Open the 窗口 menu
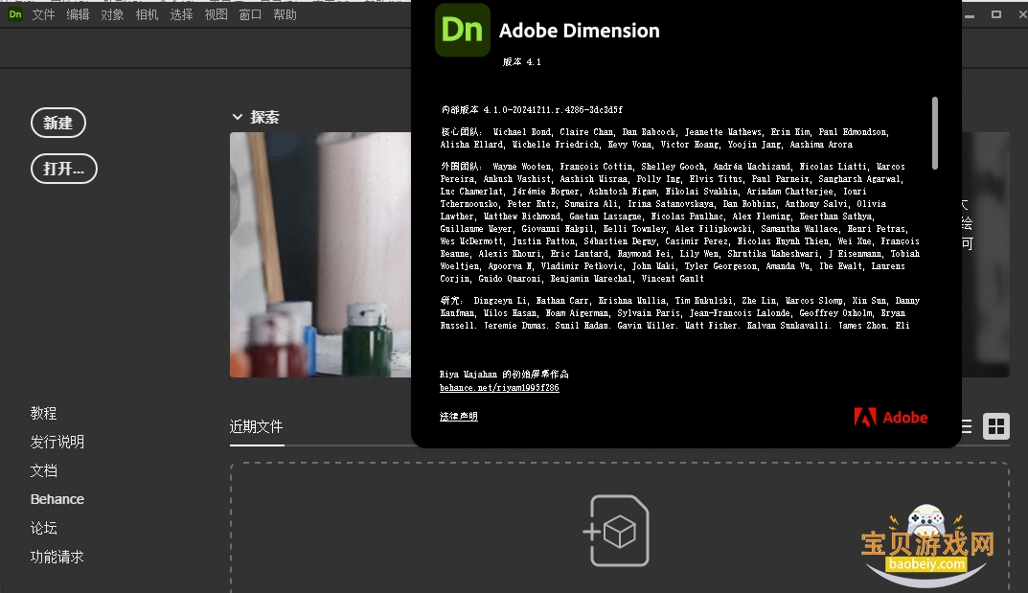 tap(250, 14)
